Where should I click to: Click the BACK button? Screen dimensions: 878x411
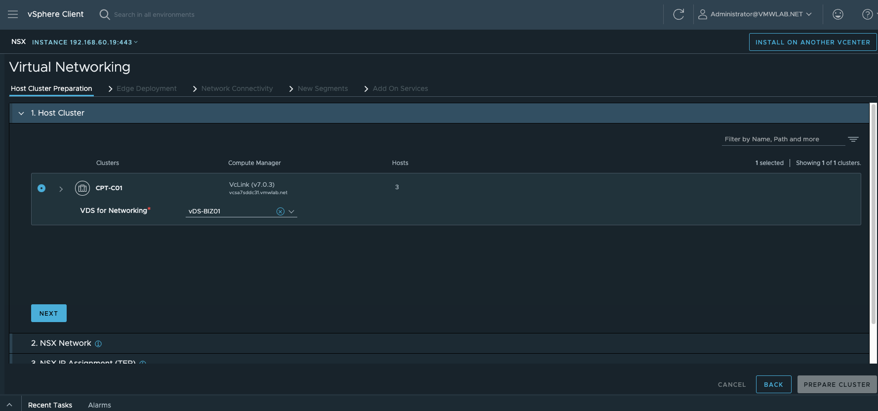[x=774, y=384]
